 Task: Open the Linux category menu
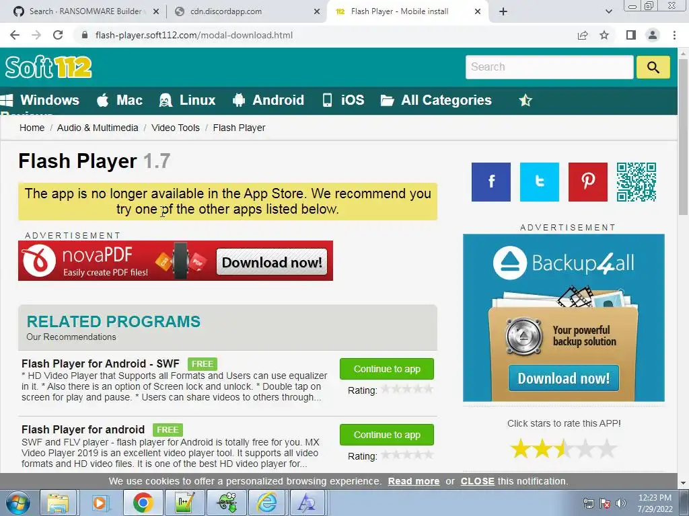[x=188, y=100]
